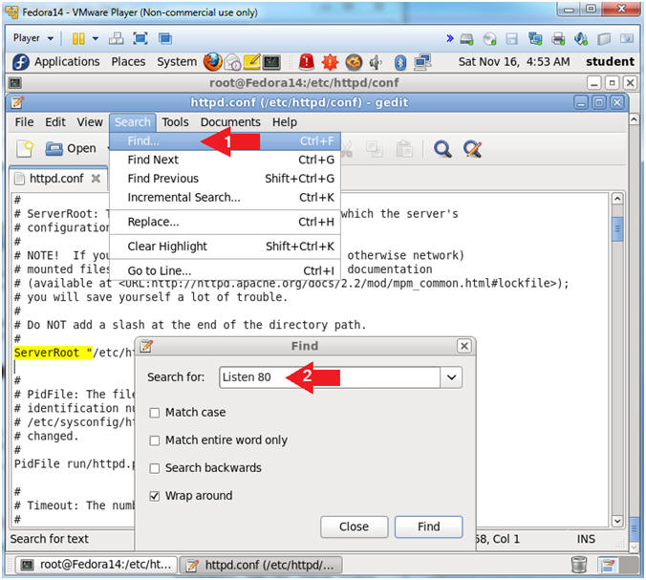Viewport: 646px width, 580px height.
Task: Choose Clear Highlight from the Search menu
Action: click(x=225, y=247)
